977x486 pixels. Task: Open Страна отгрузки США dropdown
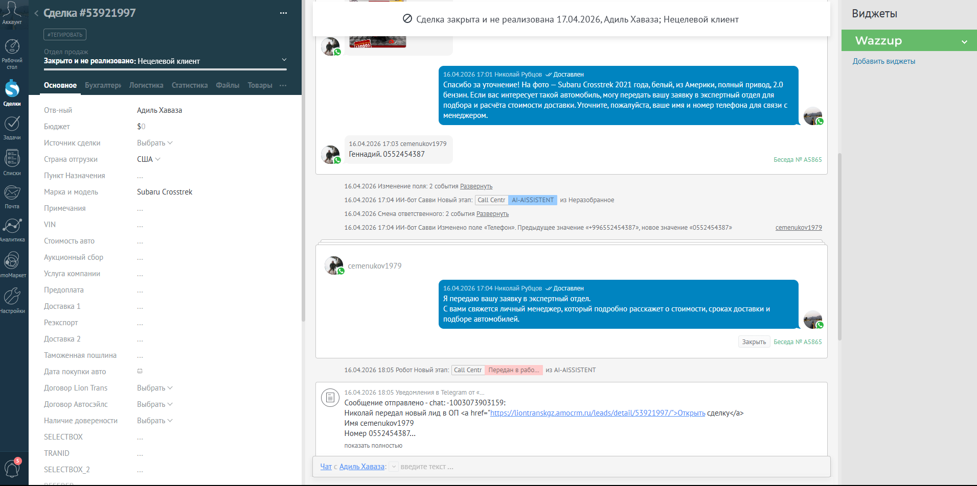(149, 159)
